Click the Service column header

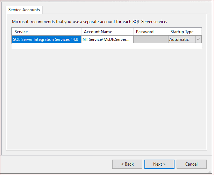coord(46,32)
